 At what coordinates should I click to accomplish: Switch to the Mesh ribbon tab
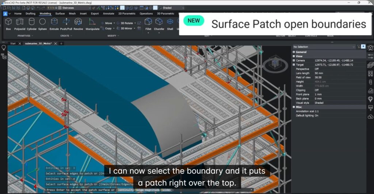pyautogui.click(x=72, y=13)
